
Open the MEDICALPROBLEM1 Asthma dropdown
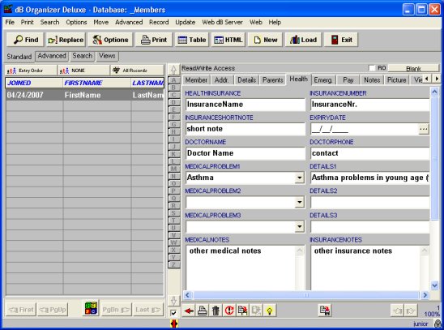pyautogui.click(x=299, y=178)
